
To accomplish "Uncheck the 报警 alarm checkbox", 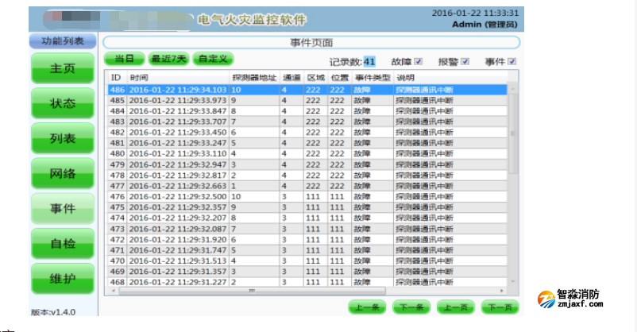I will pyautogui.click(x=465, y=61).
